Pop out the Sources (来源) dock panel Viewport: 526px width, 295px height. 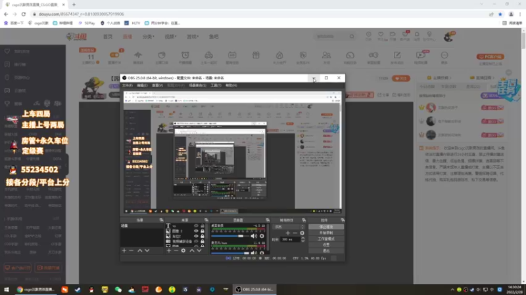[x=206, y=220]
